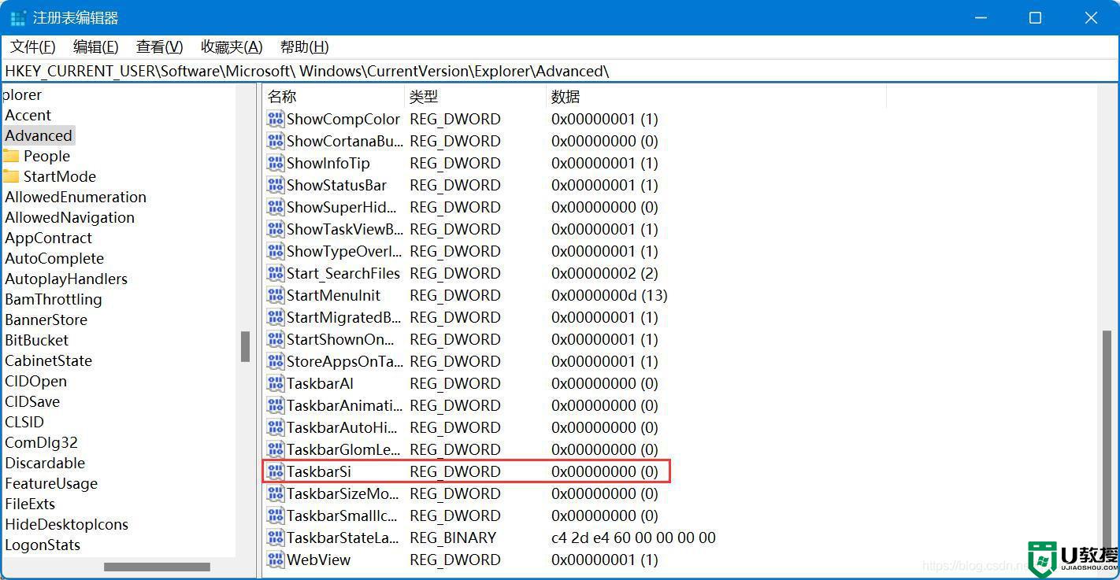Select the Advanced key in tree
This screenshot has width=1120, height=580.
pyautogui.click(x=39, y=135)
